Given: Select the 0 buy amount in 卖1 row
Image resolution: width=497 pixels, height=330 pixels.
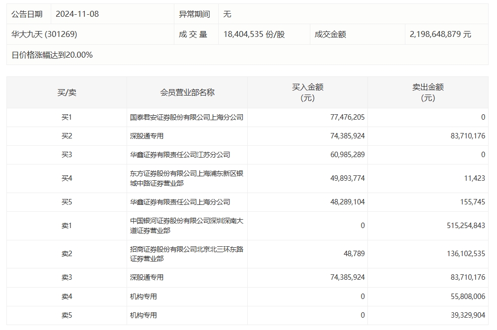Looking at the screenshot, I should pos(363,226).
